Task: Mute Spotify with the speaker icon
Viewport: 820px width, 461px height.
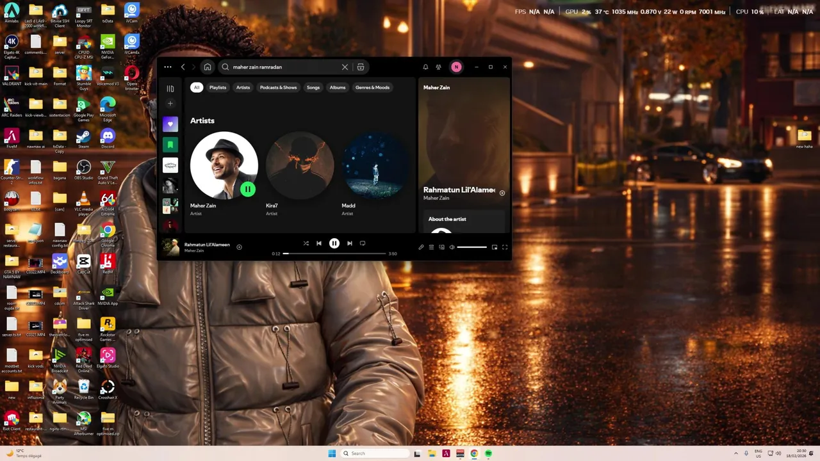Action: coord(452,247)
